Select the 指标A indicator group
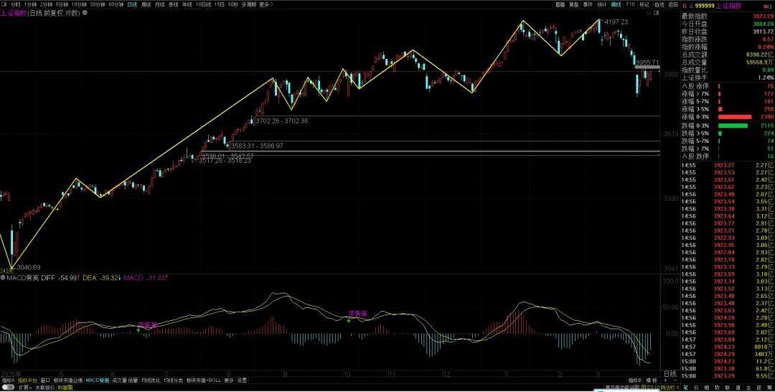 [8, 380]
